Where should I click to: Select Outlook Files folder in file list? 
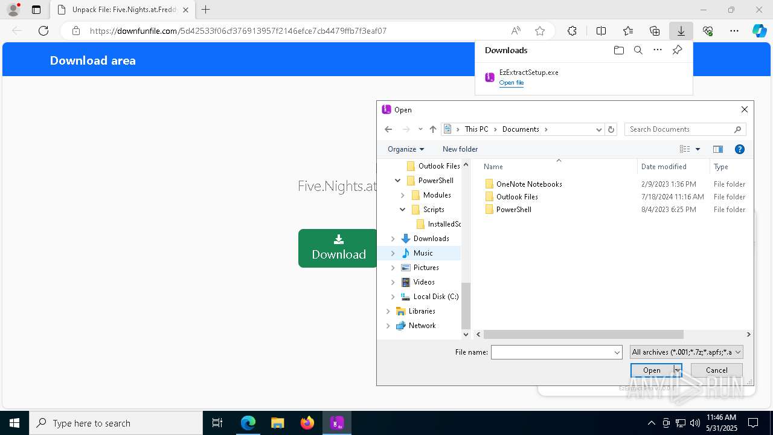pyautogui.click(x=517, y=197)
